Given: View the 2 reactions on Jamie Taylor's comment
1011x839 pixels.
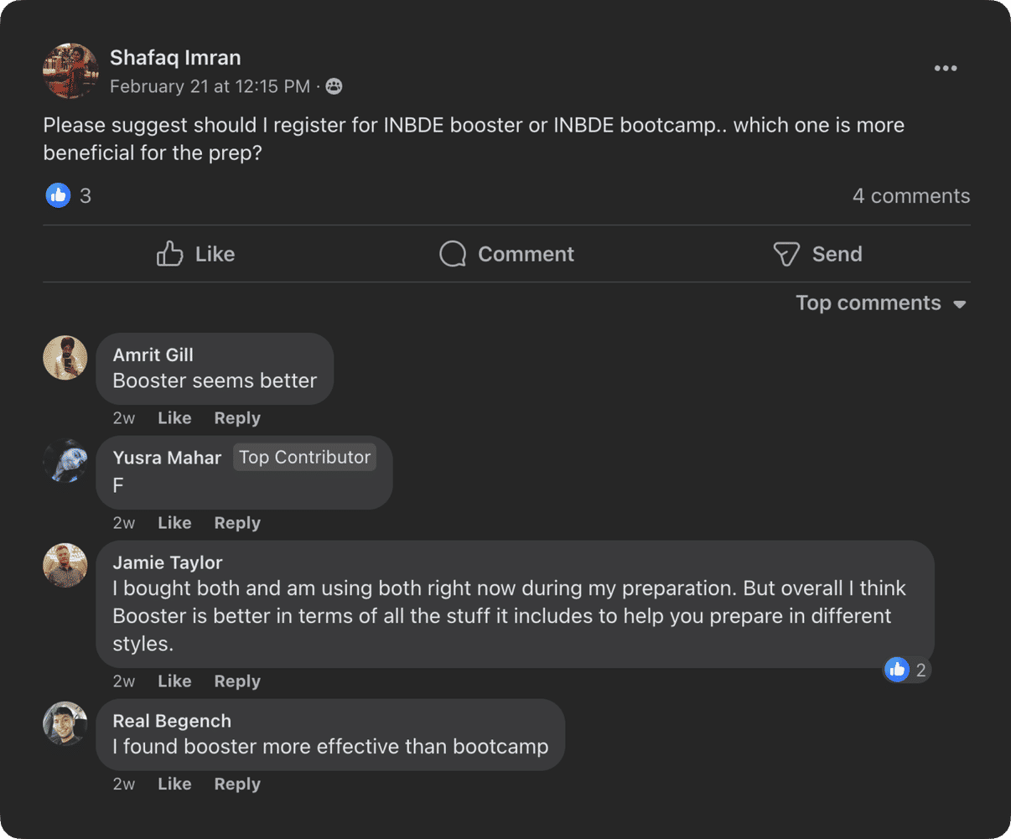Looking at the screenshot, I should (906, 670).
